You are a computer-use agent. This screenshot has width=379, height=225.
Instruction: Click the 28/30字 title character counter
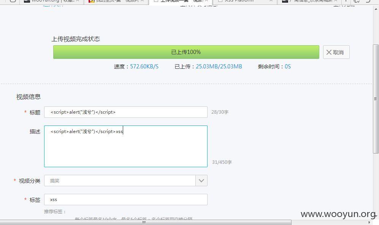220,112
